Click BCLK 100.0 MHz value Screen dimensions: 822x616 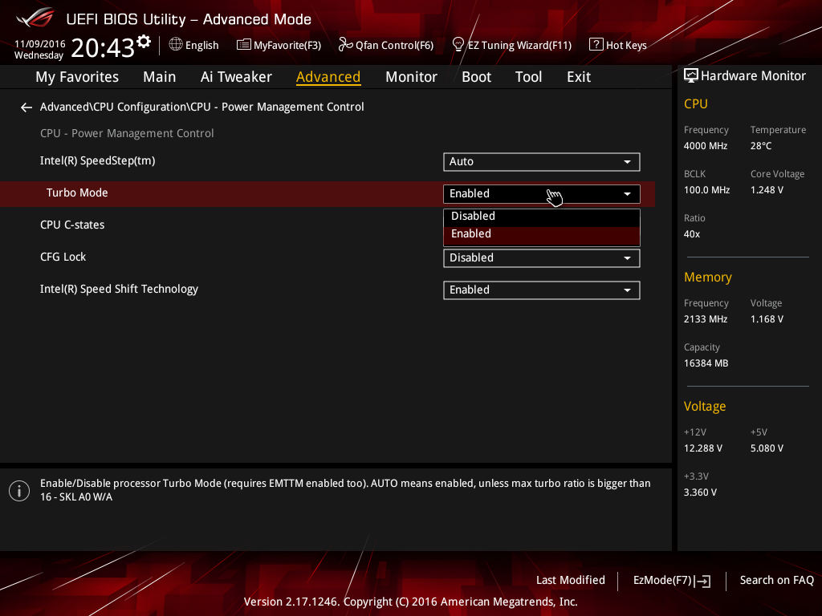pyautogui.click(x=706, y=190)
